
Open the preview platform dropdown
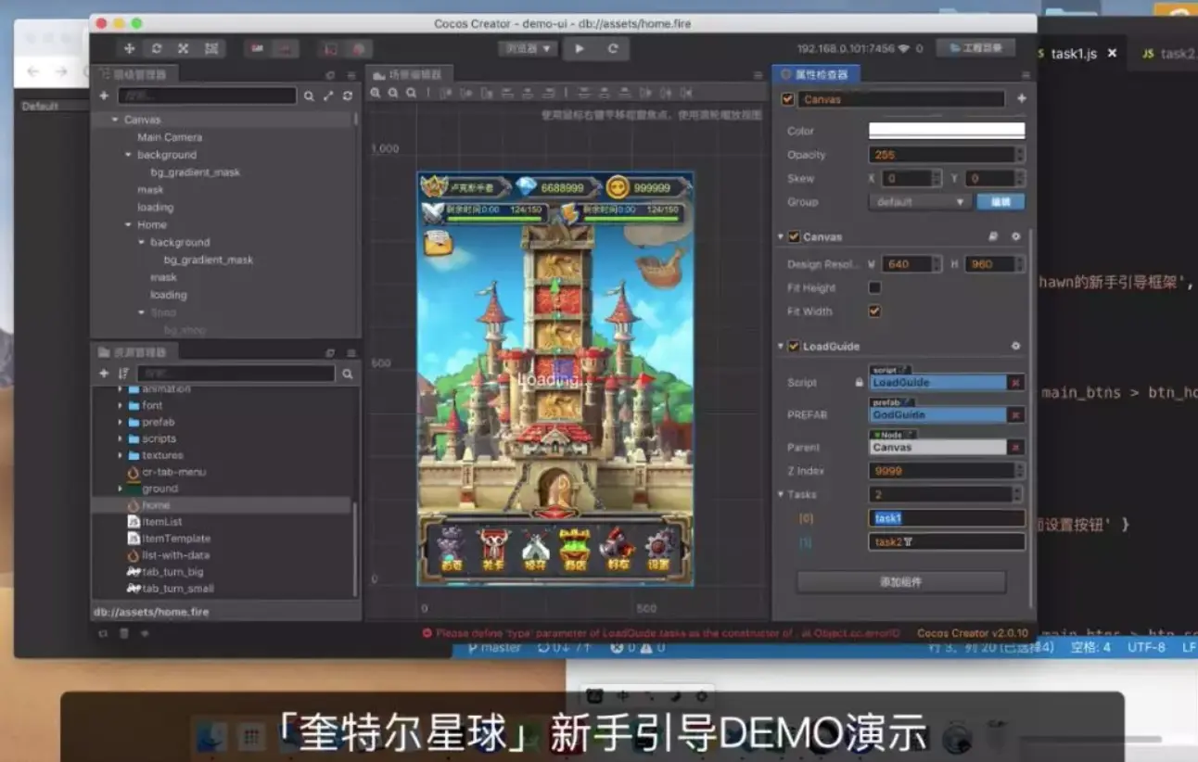pyautogui.click(x=527, y=49)
